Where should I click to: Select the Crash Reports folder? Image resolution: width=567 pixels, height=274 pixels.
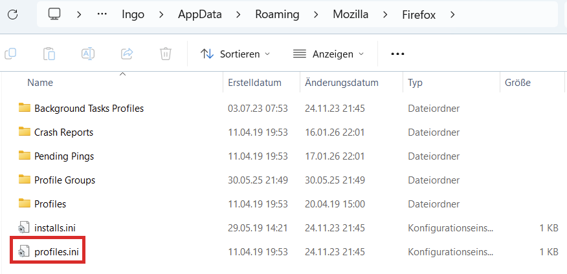[63, 132]
